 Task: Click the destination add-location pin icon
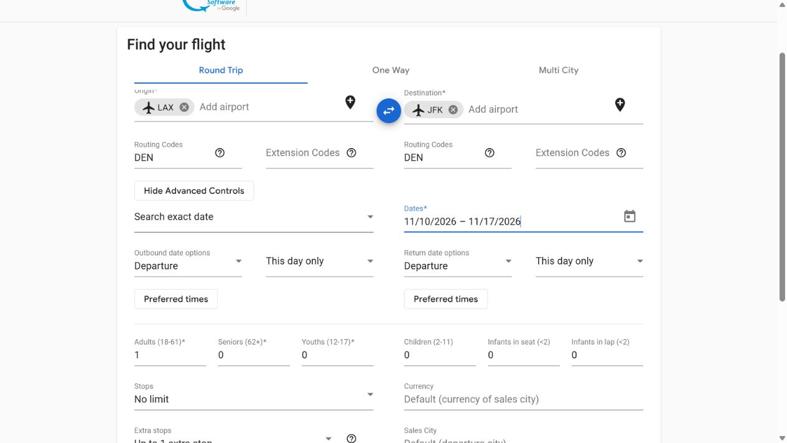[620, 105]
